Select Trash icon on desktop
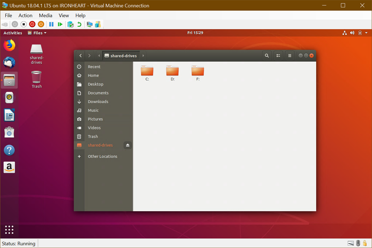The width and height of the screenshot is (372, 248). tap(36, 80)
